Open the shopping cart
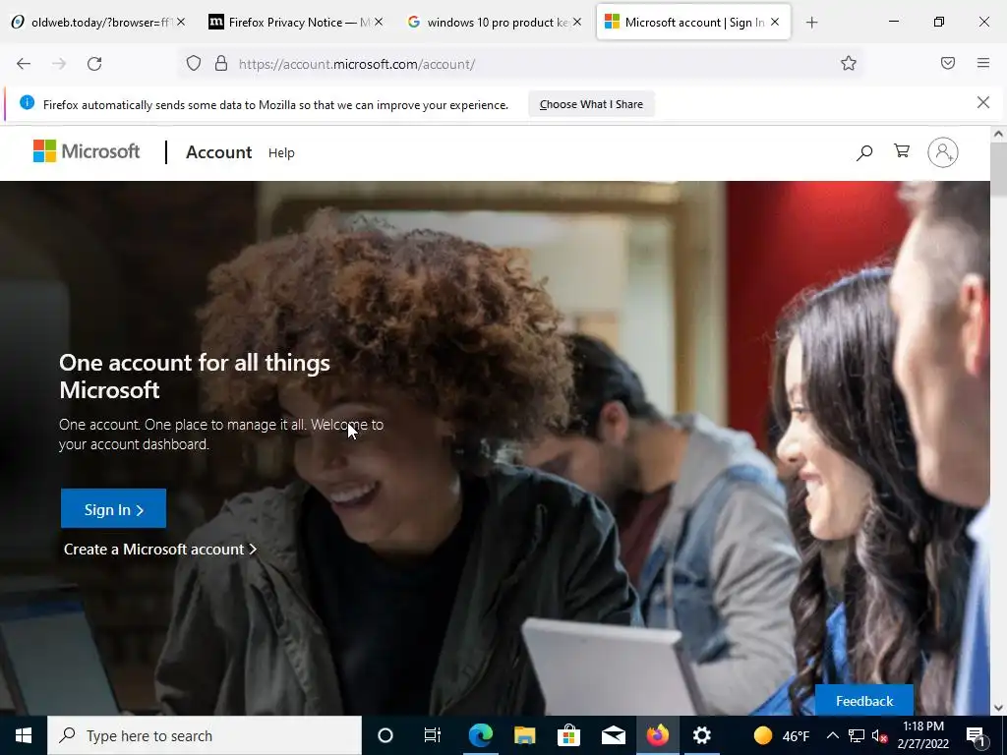 (x=902, y=150)
